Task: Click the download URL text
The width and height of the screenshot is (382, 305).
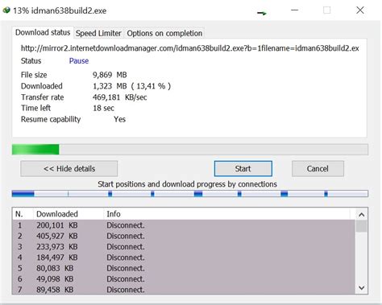Action: pos(190,48)
